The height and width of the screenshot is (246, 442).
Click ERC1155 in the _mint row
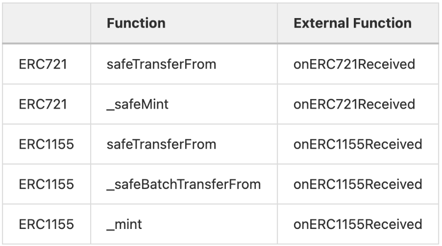point(46,224)
